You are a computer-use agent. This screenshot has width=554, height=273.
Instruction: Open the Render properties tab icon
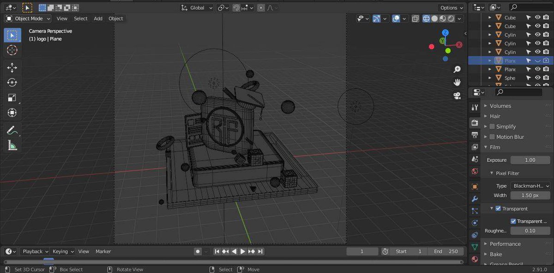[x=475, y=122]
